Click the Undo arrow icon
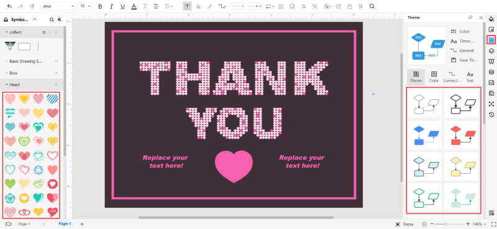Viewport: 497px width, 229px height. (9, 6)
